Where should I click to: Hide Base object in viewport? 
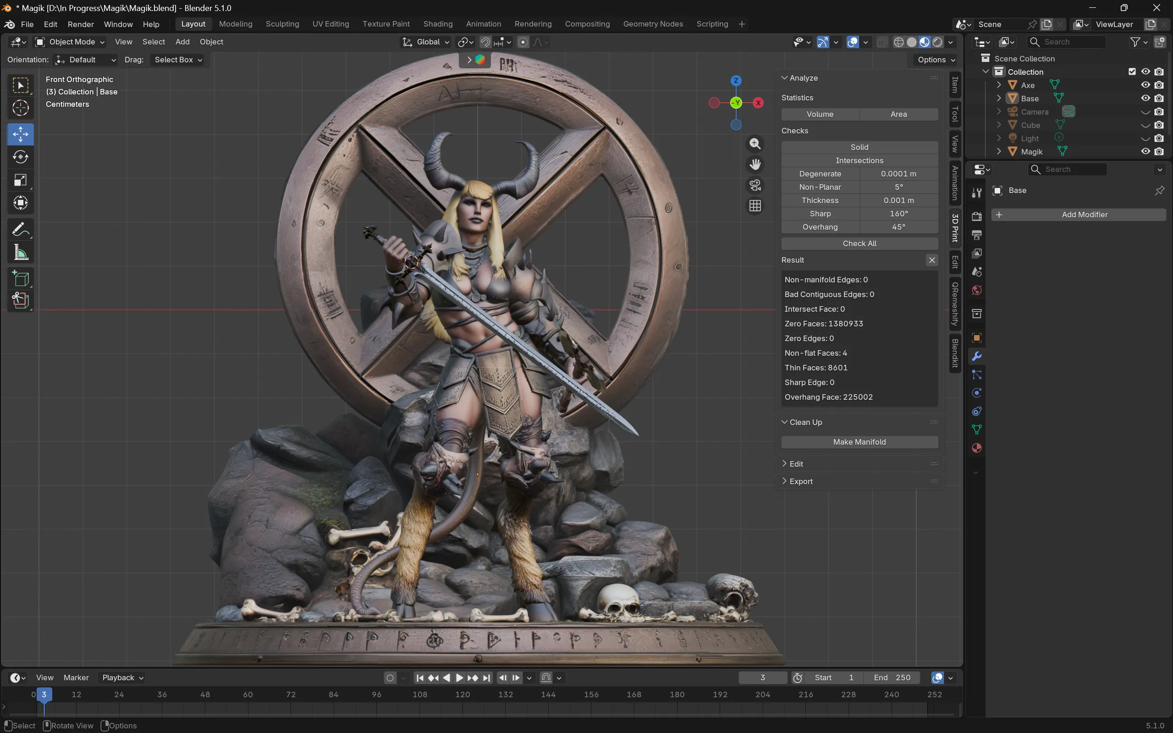tap(1145, 99)
